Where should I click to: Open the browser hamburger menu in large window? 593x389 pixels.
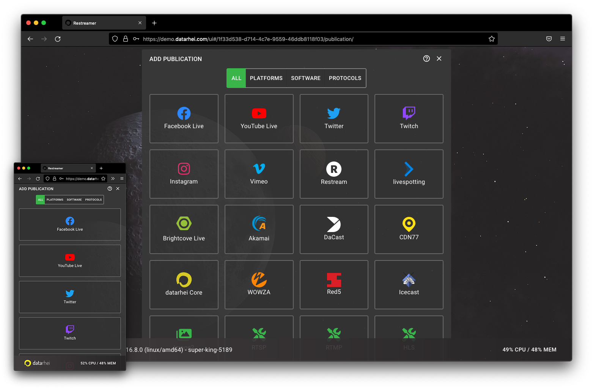point(563,39)
